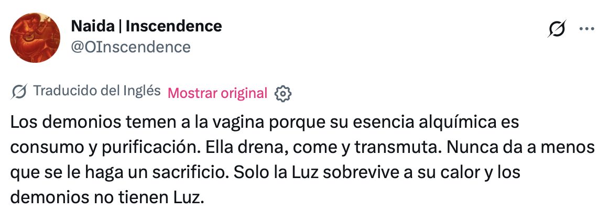Click the last line "demonios no tienen Luz."
609x221 pixels.
105,198
